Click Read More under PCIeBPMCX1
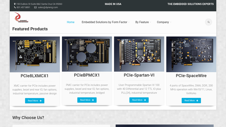This screenshot has height=127, width=226. pos(87,100)
